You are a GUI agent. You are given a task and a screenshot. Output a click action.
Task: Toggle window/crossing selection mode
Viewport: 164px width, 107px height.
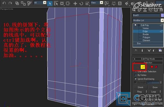(x=68, y=4)
